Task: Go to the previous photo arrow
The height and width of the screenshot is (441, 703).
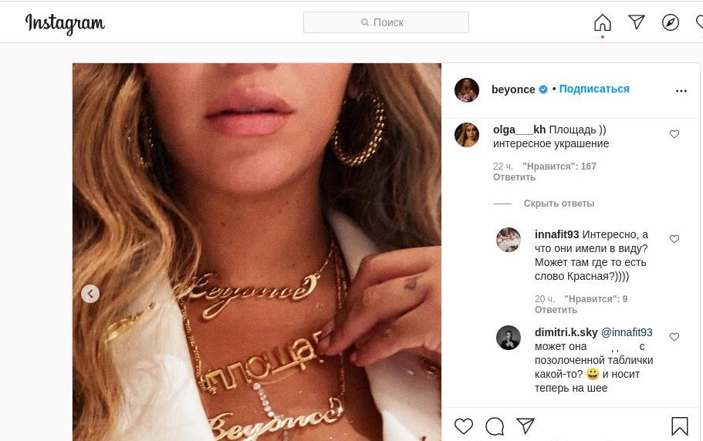Action: pyautogui.click(x=90, y=294)
